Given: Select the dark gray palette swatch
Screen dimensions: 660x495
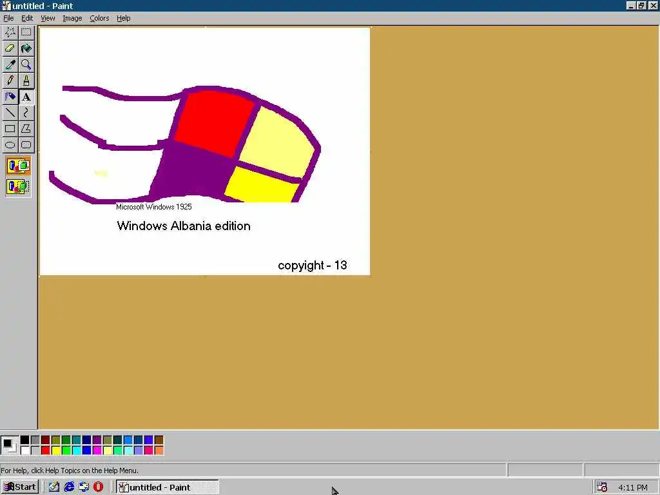Looking at the screenshot, I should [35, 440].
